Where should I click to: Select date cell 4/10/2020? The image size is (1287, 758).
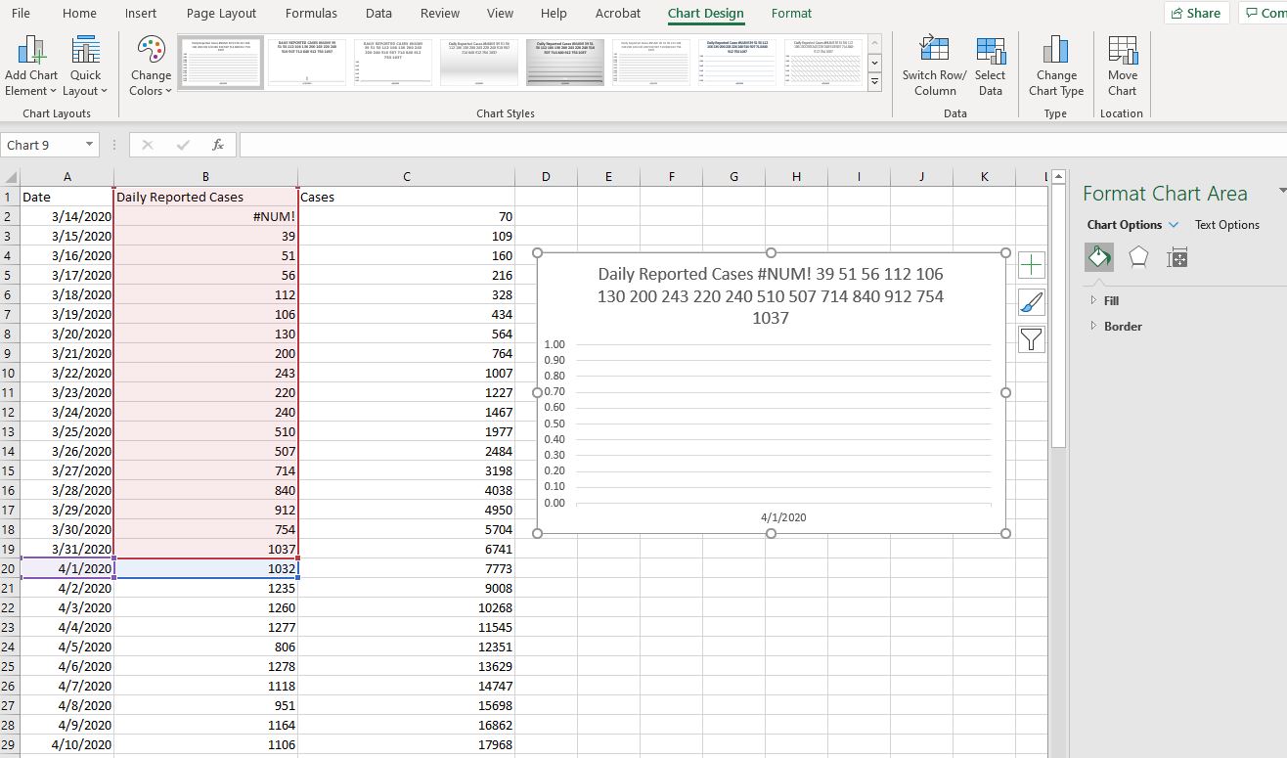pyautogui.click(x=67, y=744)
